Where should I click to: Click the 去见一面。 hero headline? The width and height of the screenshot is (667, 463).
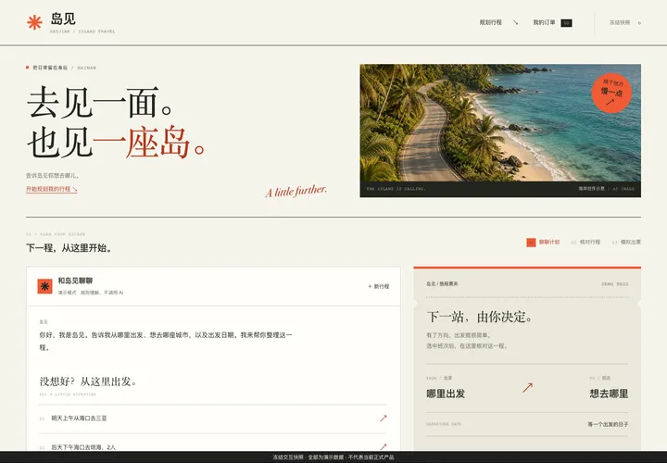pyautogui.click(x=100, y=102)
